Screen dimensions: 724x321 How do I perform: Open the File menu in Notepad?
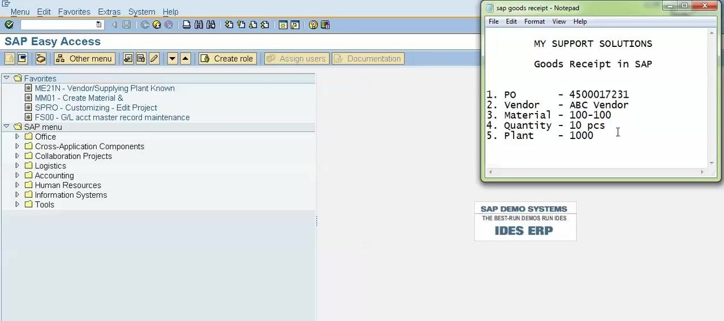[x=493, y=21]
